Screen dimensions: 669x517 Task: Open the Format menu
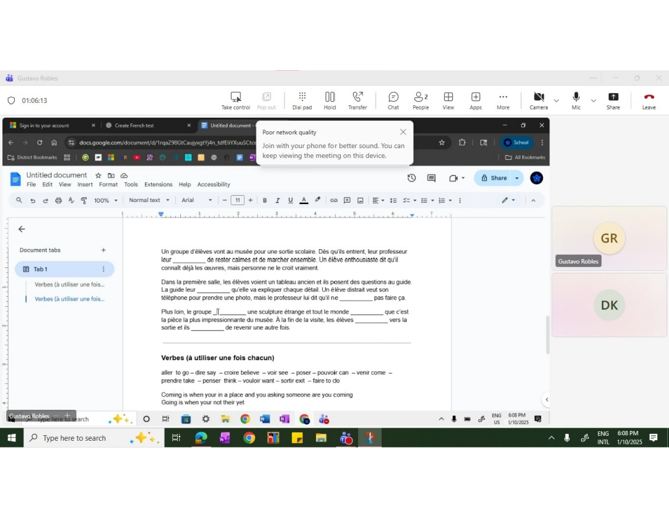tap(108, 185)
